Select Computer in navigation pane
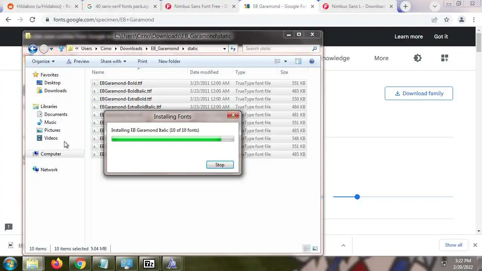The image size is (482, 271). [50, 154]
